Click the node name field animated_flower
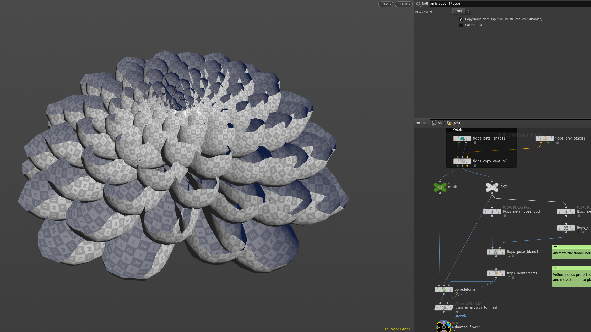Image resolution: width=591 pixels, height=332 pixels. [510, 4]
